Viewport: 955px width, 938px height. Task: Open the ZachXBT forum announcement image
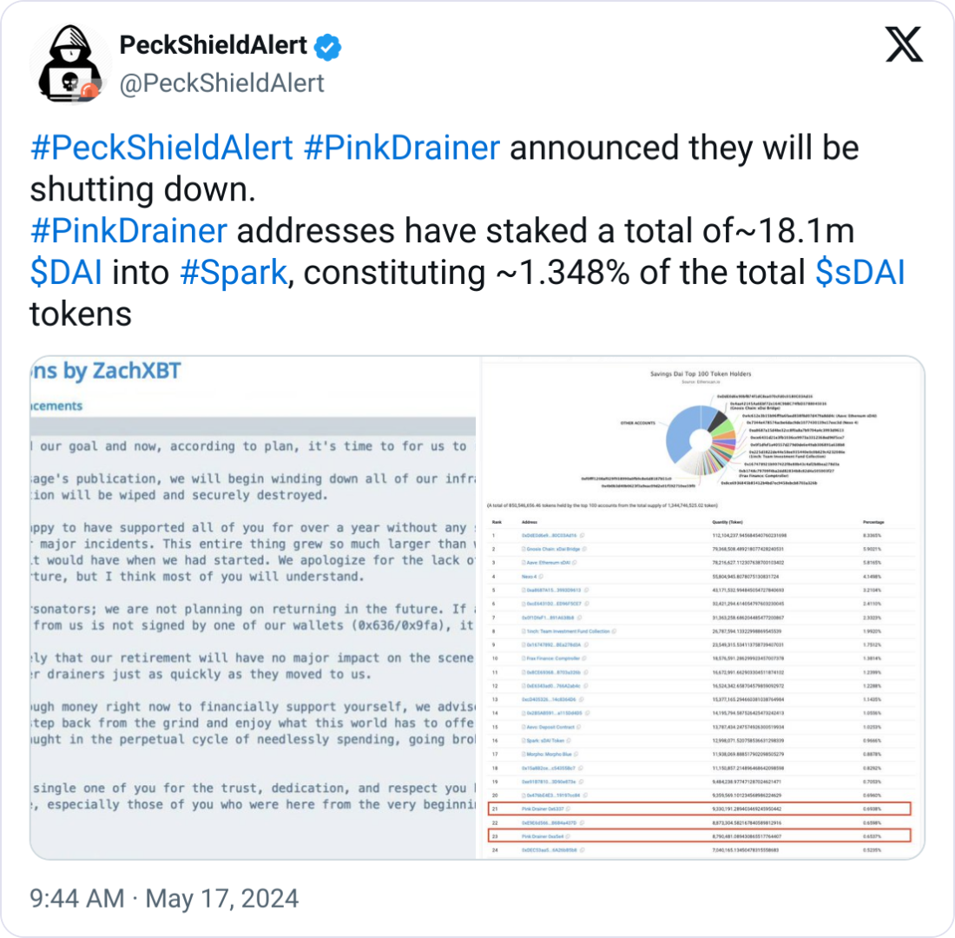[253, 608]
